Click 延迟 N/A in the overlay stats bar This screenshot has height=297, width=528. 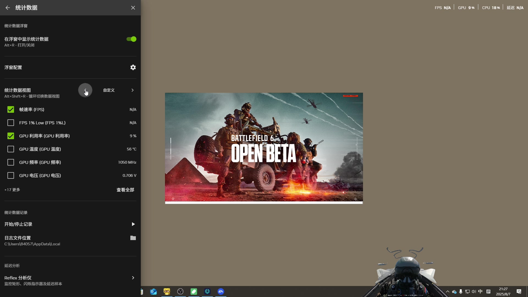515,8
